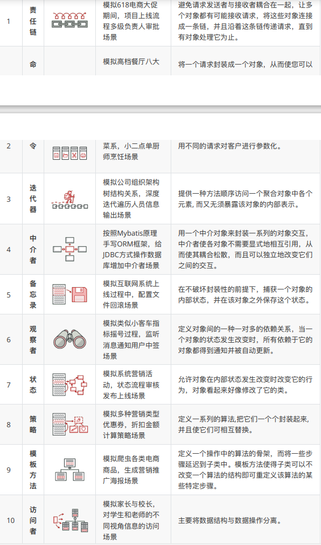Screen dimensions: 321x545
Task: Click the 模拟爬虫各类电商商品 scenario text
Action: pyautogui.click(x=131, y=470)
